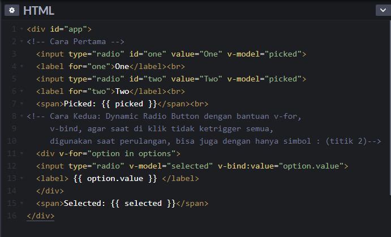The image size is (391, 237).
Task: Click line number 9 in gutter
Action: pos(14,128)
